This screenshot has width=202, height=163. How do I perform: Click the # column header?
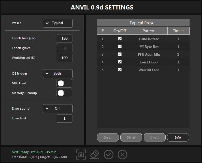pyautogui.click(x=103, y=31)
